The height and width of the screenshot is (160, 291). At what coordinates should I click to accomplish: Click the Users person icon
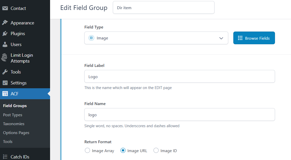[x=5, y=45]
